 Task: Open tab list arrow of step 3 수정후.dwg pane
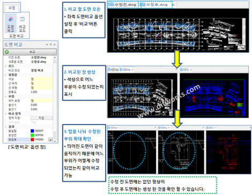pos(203,128)
